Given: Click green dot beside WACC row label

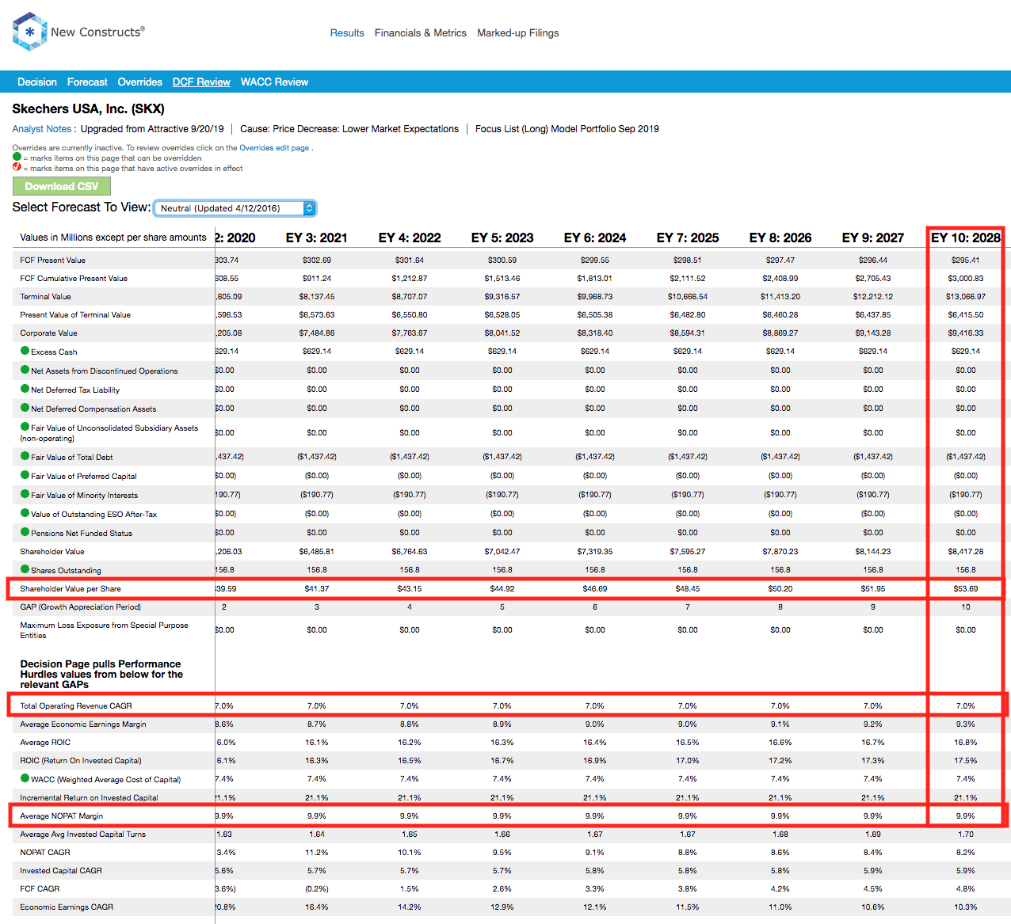Looking at the screenshot, I should (x=25, y=778).
